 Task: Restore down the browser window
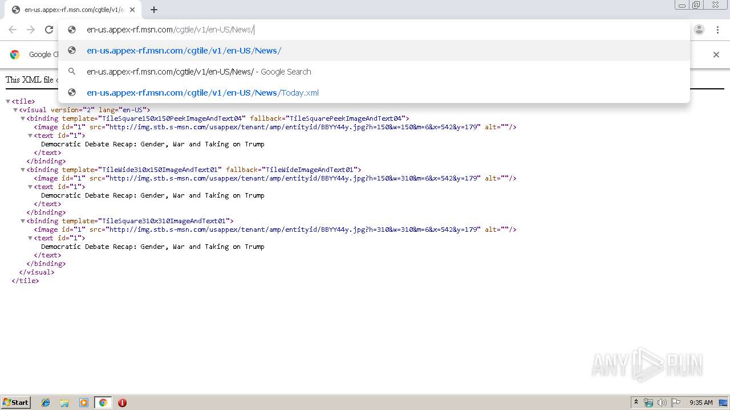pyautogui.click(x=696, y=5)
